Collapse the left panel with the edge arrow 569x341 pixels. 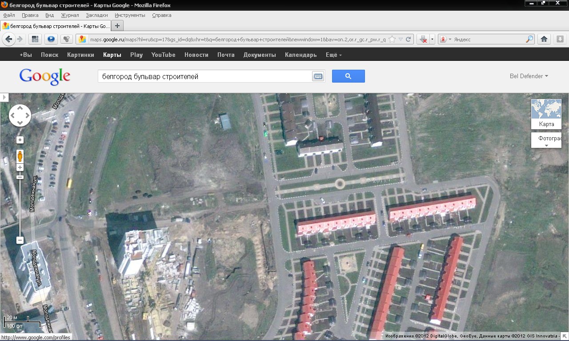click(x=4, y=97)
